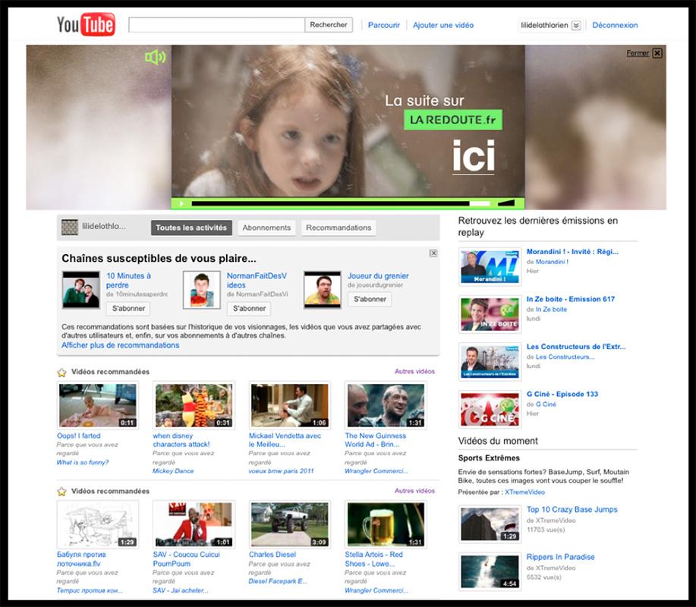Screen dimensions: 696x607
Task: Click the Déconnexion link
Action: 615,25
